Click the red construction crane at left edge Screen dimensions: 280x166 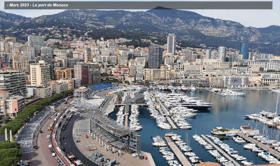click(3, 65)
